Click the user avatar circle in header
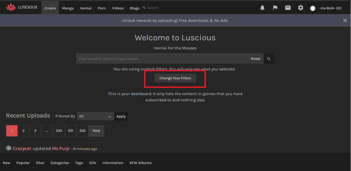 pos(313,8)
